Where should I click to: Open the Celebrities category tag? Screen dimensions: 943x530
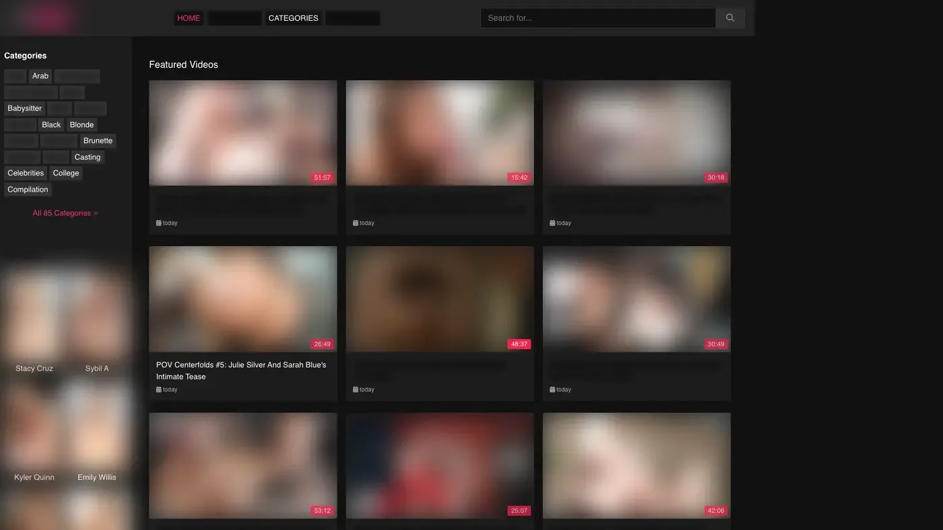click(x=26, y=173)
